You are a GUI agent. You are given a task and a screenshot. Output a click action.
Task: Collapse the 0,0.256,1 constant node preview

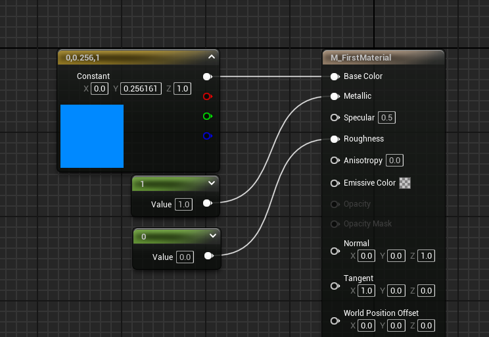[212, 57]
